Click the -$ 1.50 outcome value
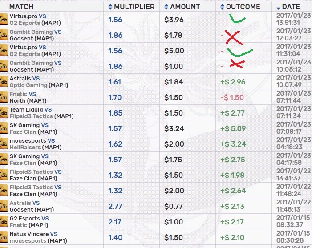The width and height of the screenshot is (312, 248). pyautogui.click(x=232, y=97)
